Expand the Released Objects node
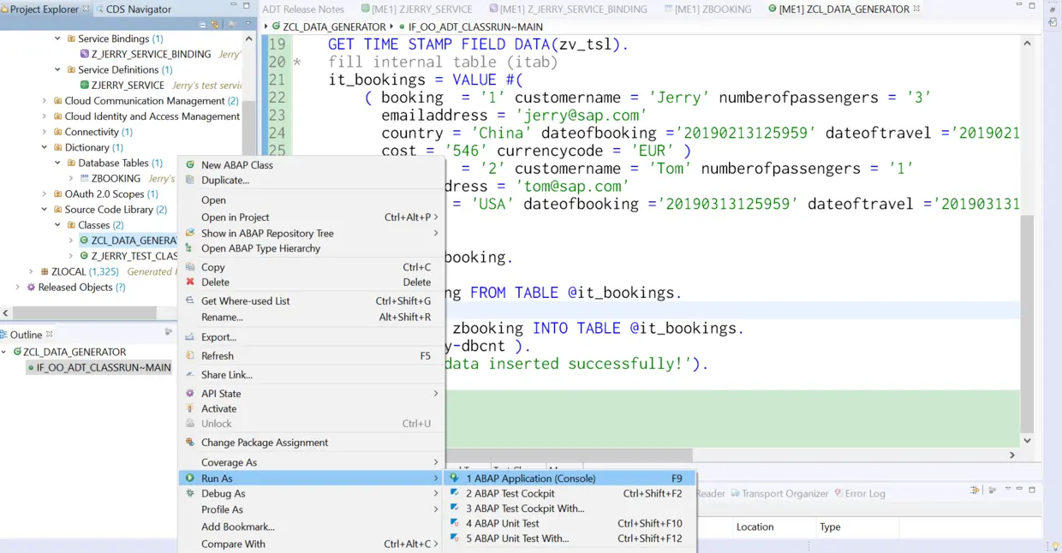The image size is (1062, 553). tap(18, 288)
